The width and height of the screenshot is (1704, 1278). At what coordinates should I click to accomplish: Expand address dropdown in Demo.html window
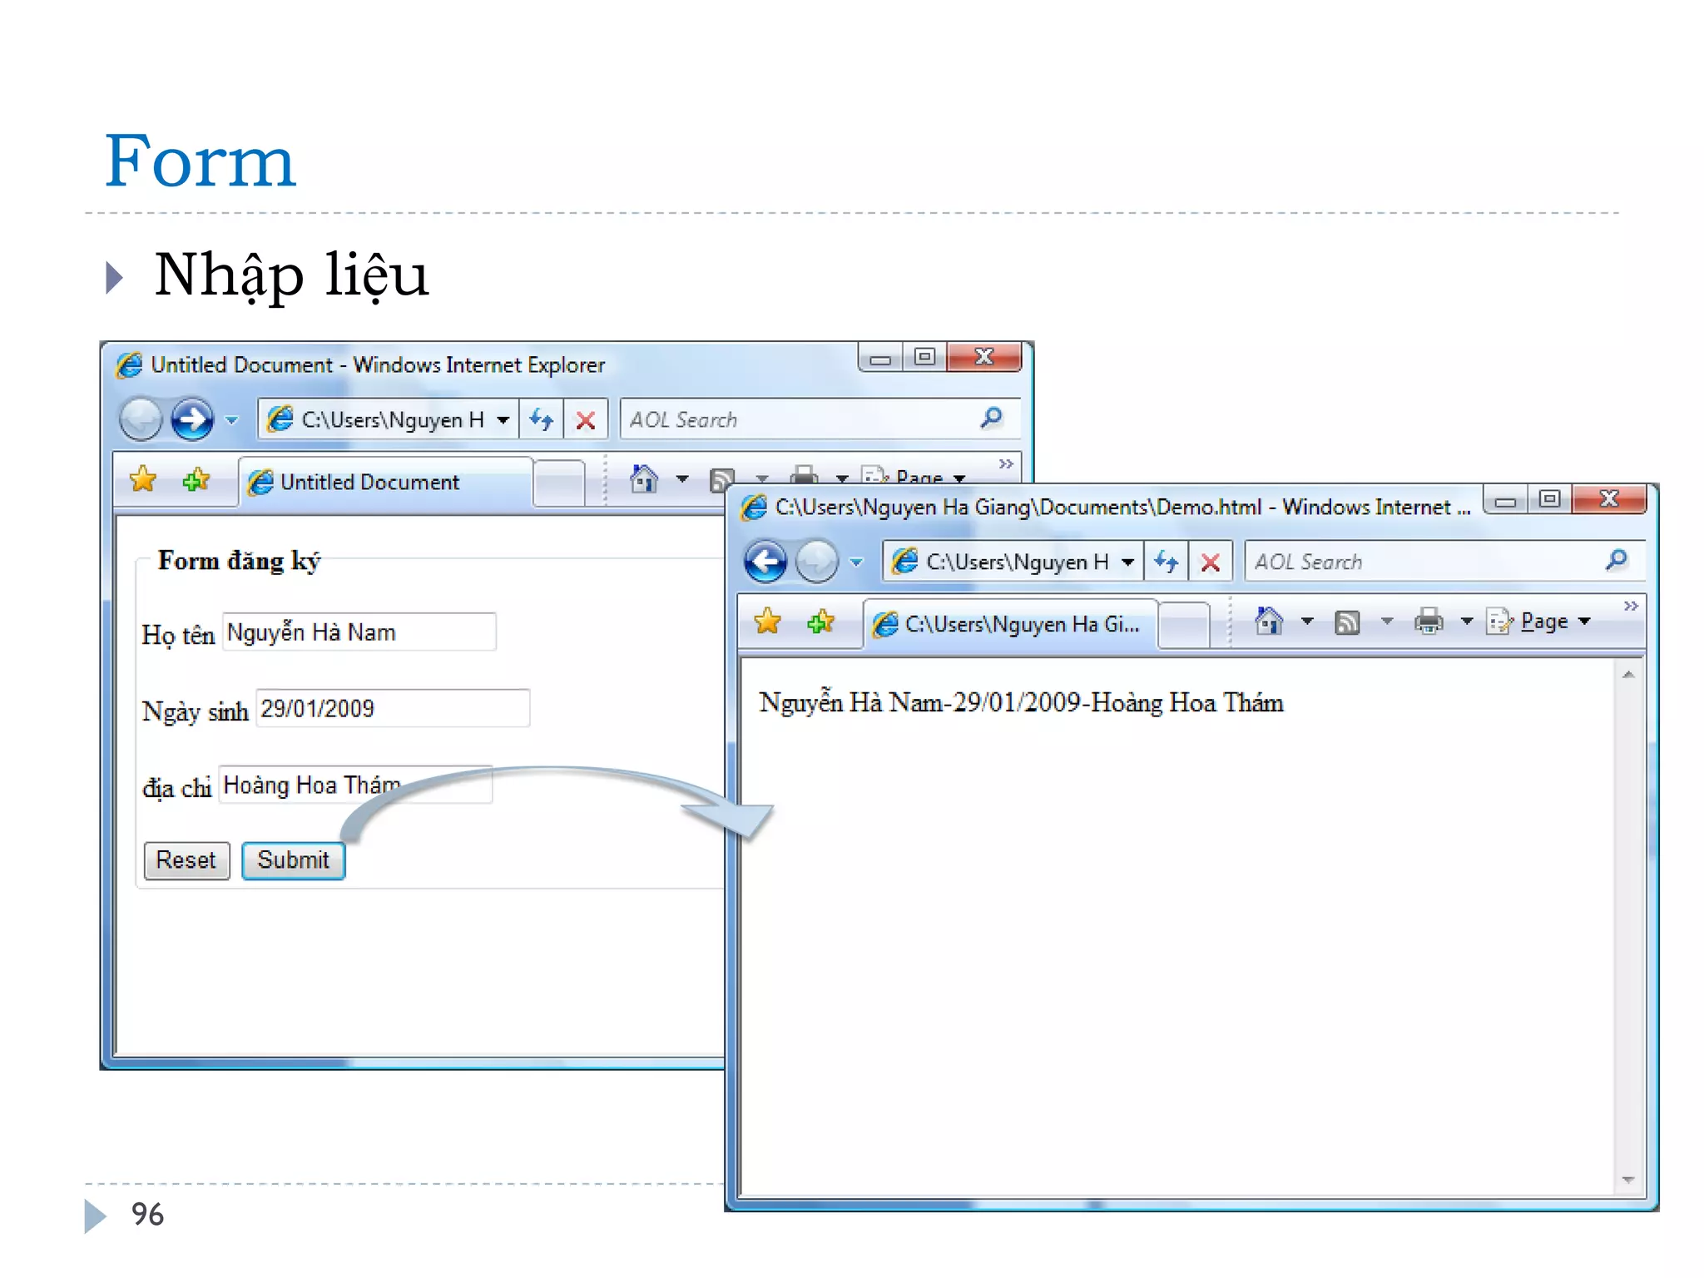(1128, 562)
